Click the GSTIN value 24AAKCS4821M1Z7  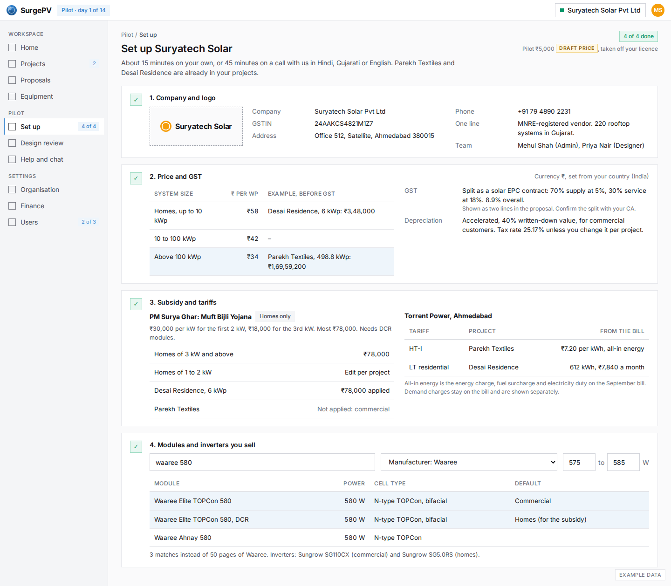click(344, 123)
